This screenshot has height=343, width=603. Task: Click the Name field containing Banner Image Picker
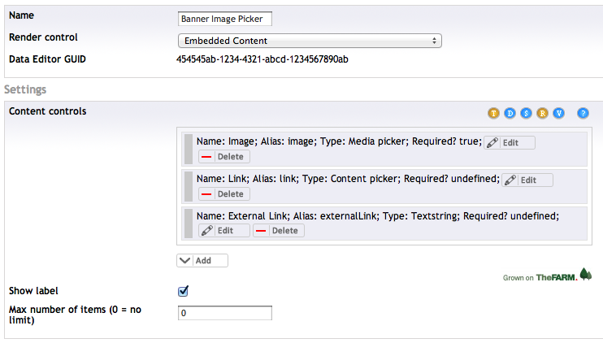tap(225, 19)
